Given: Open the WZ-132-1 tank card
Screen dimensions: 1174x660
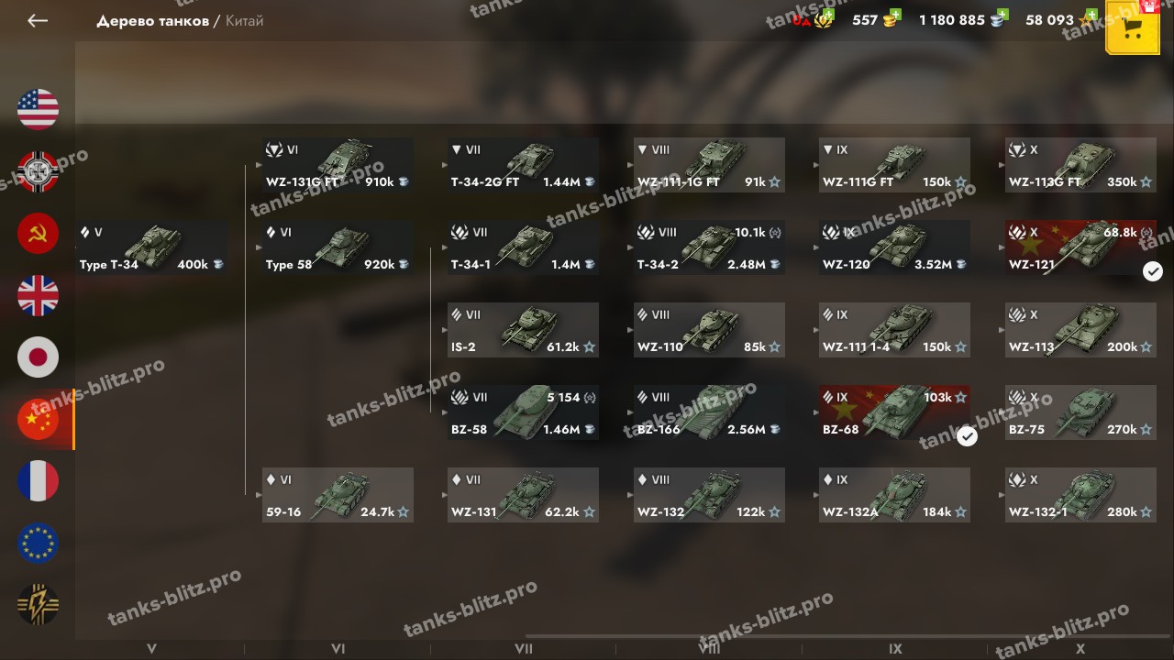Looking at the screenshot, I should 1080,495.
